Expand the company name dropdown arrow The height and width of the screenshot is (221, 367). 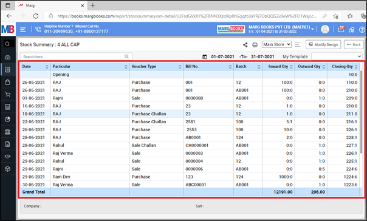click(x=312, y=29)
